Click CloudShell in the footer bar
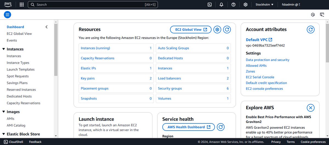 [x=13, y=142]
